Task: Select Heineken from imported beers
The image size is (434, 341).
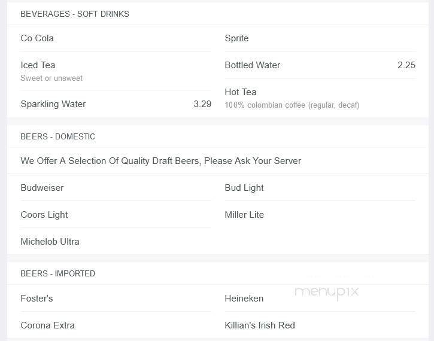Action: 244,299
